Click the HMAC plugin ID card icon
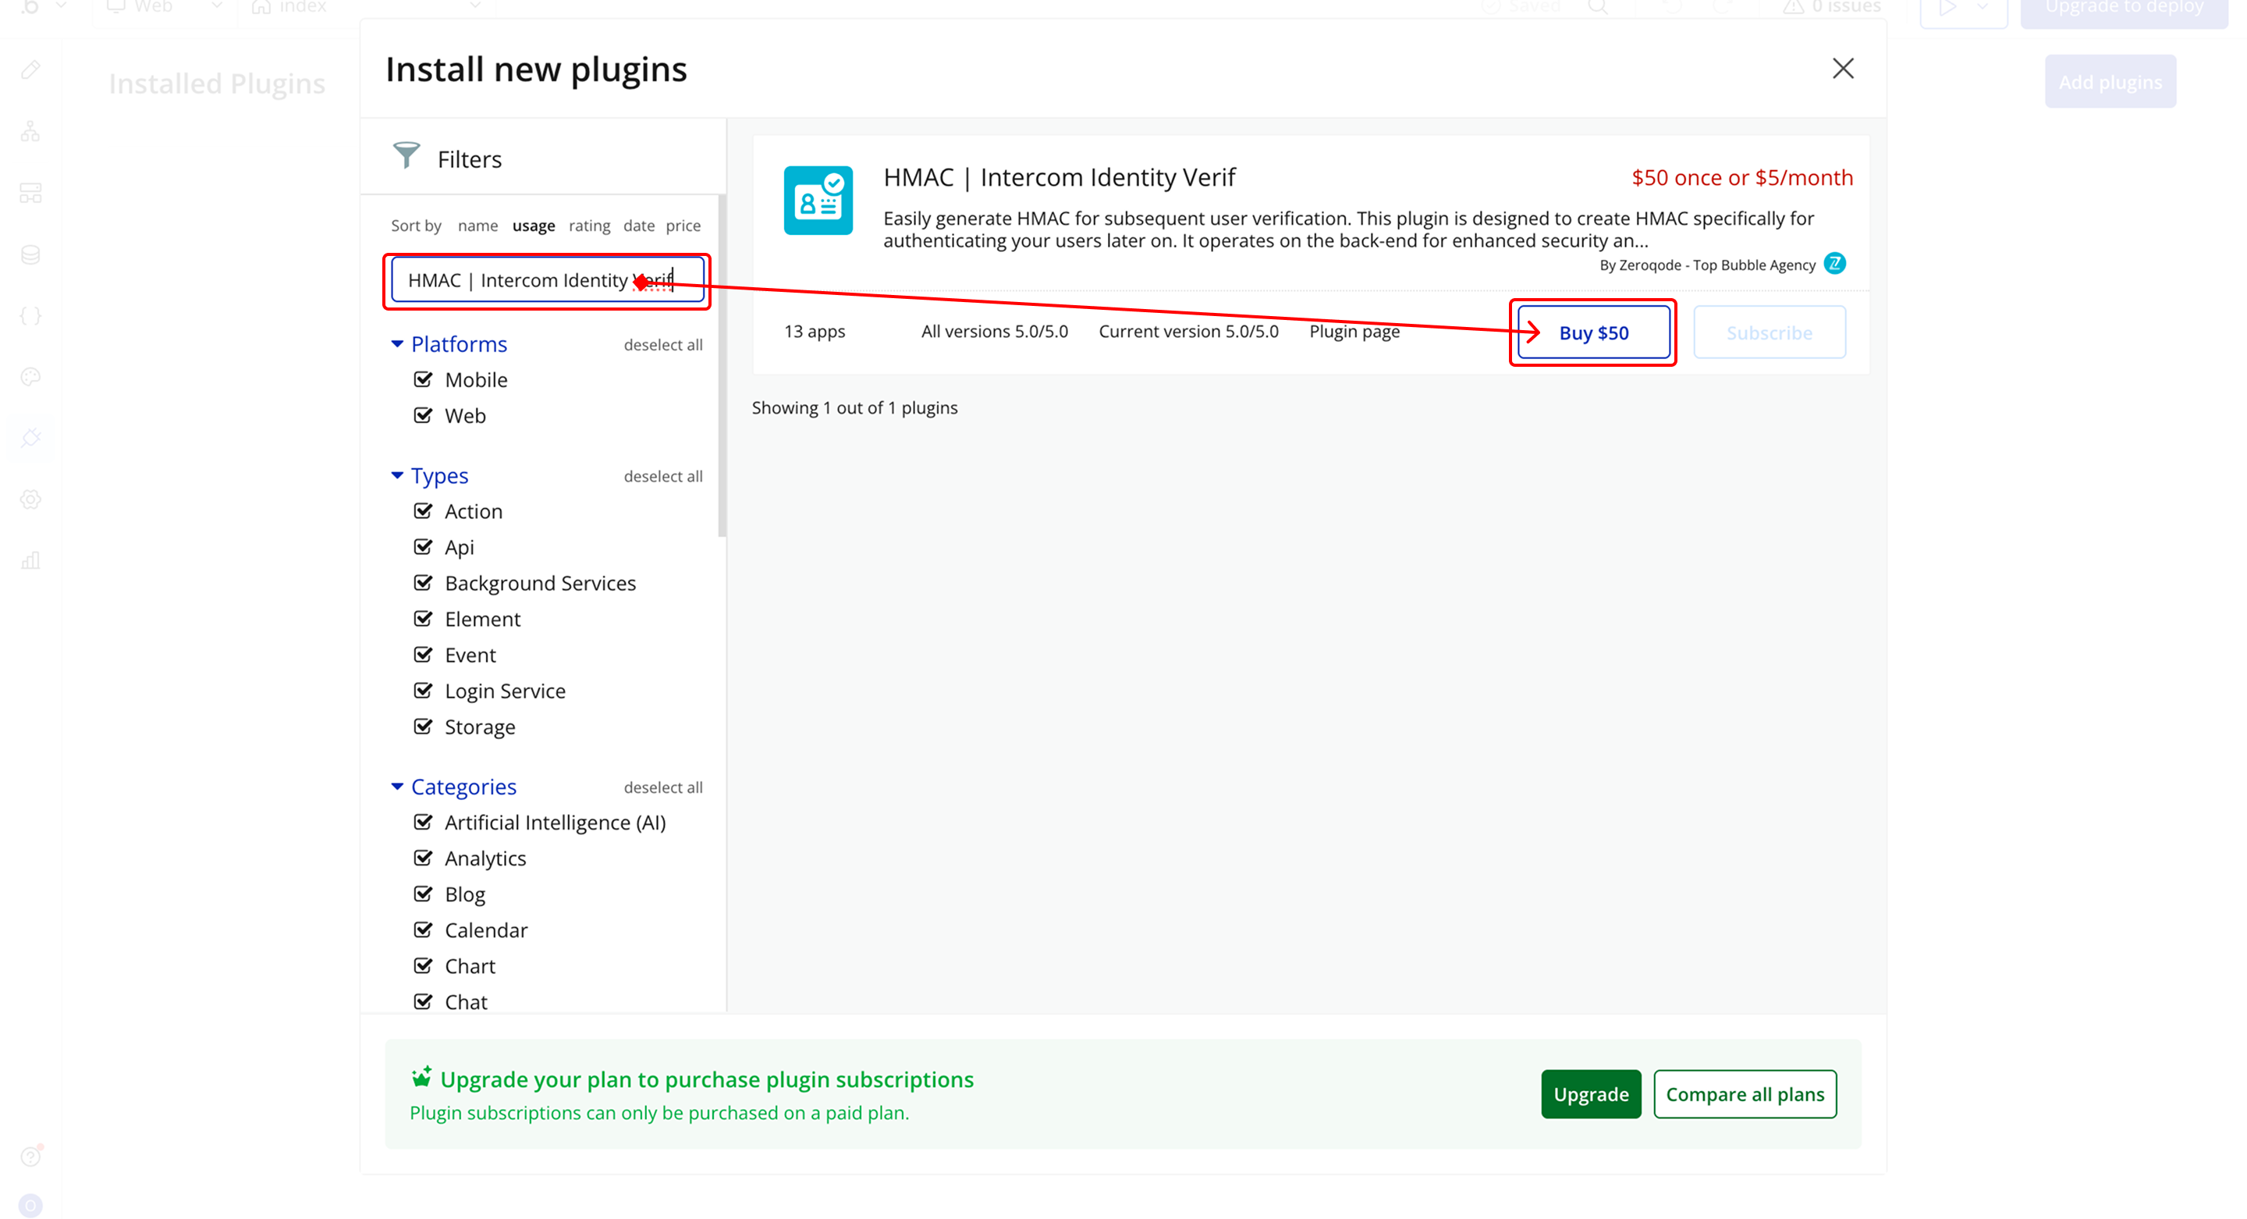 [818, 200]
